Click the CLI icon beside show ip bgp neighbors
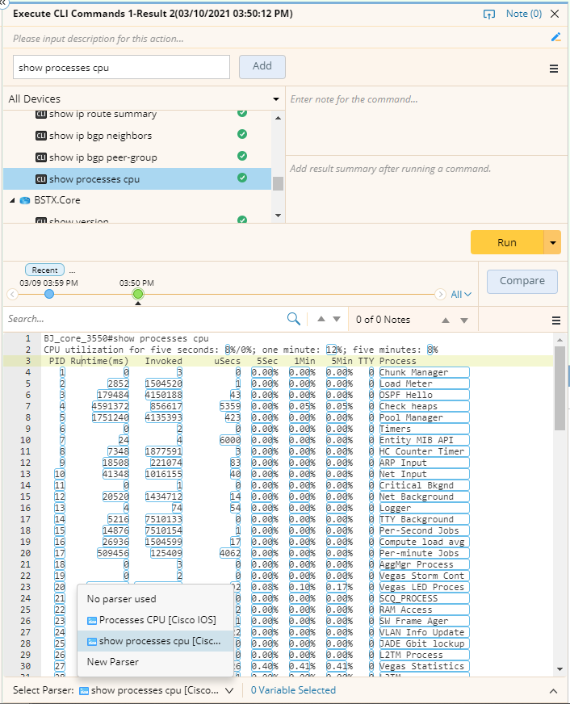 click(41, 136)
